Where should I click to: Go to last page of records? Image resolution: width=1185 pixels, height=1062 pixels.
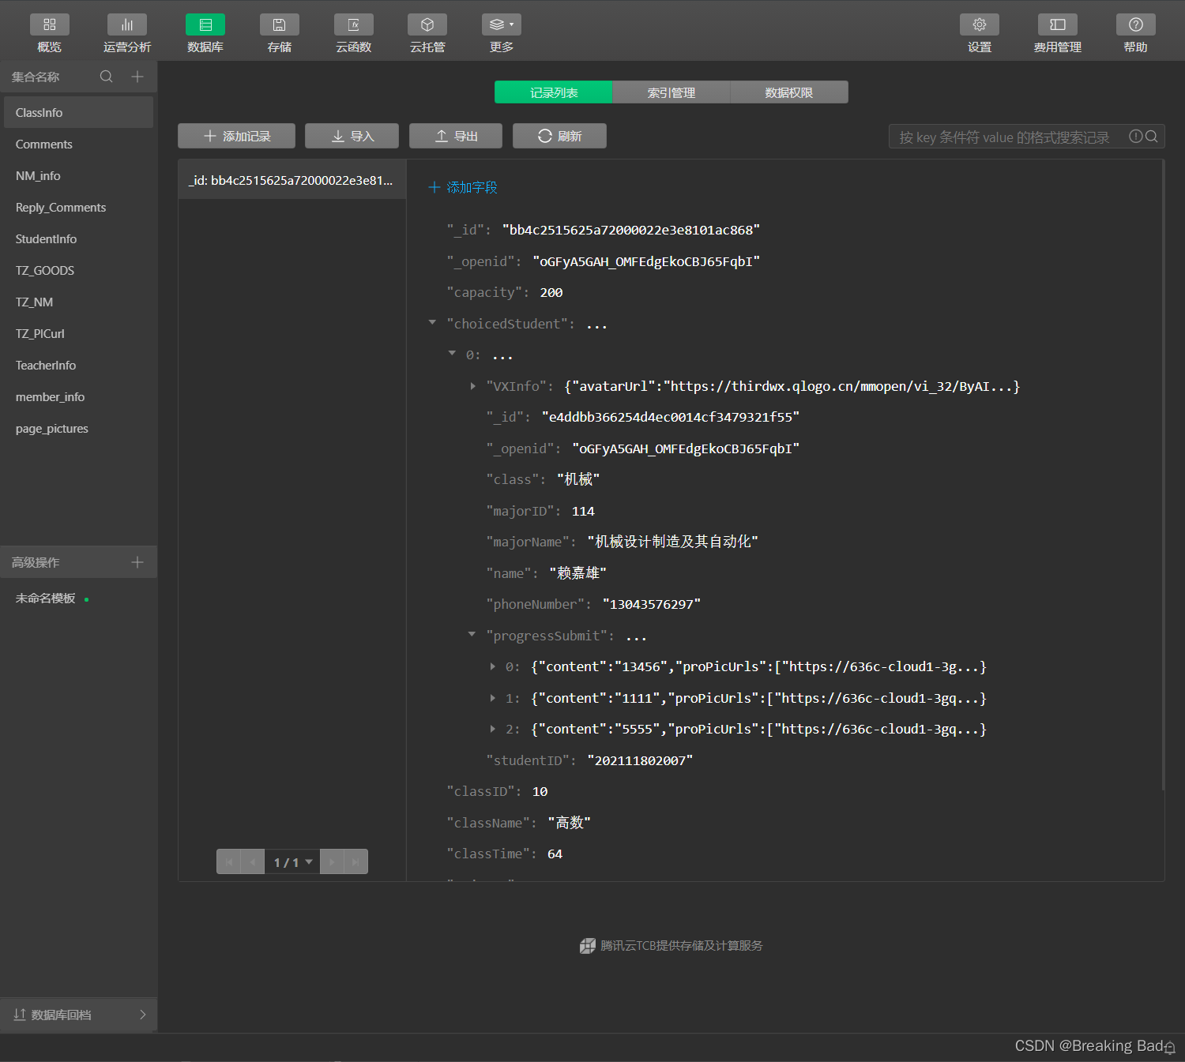point(355,861)
